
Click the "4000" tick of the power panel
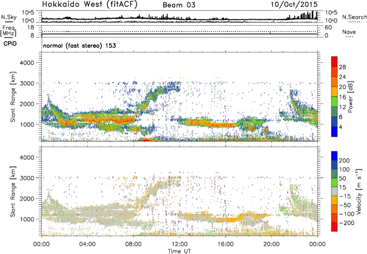coord(27,63)
